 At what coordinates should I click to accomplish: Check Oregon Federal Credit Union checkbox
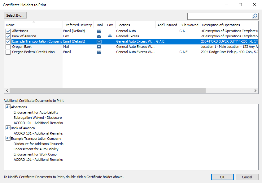point(8,52)
